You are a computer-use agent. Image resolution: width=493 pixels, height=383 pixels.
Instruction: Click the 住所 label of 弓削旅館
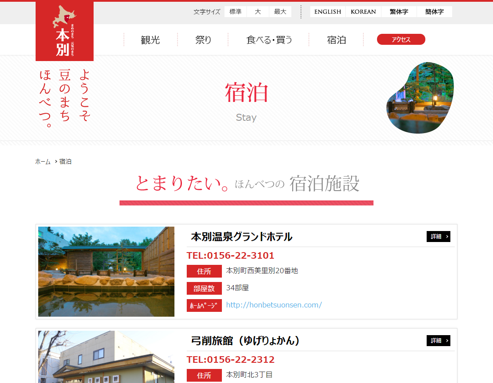pyautogui.click(x=204, y=375)
